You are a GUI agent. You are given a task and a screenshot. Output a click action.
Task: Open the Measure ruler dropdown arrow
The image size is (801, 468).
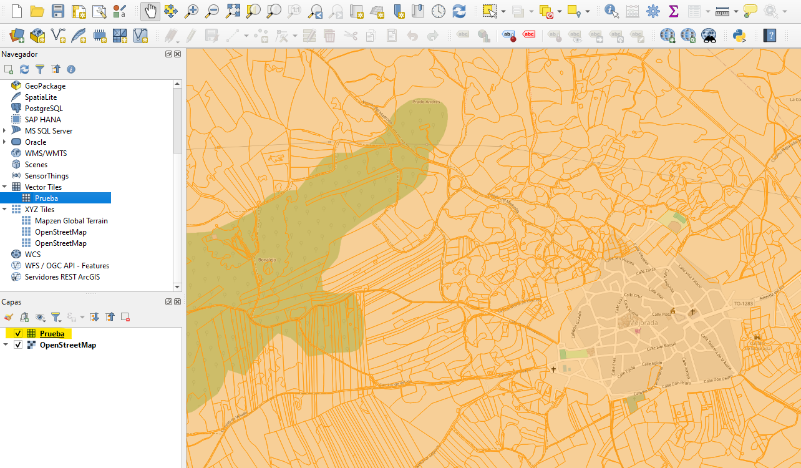[737, 11]
